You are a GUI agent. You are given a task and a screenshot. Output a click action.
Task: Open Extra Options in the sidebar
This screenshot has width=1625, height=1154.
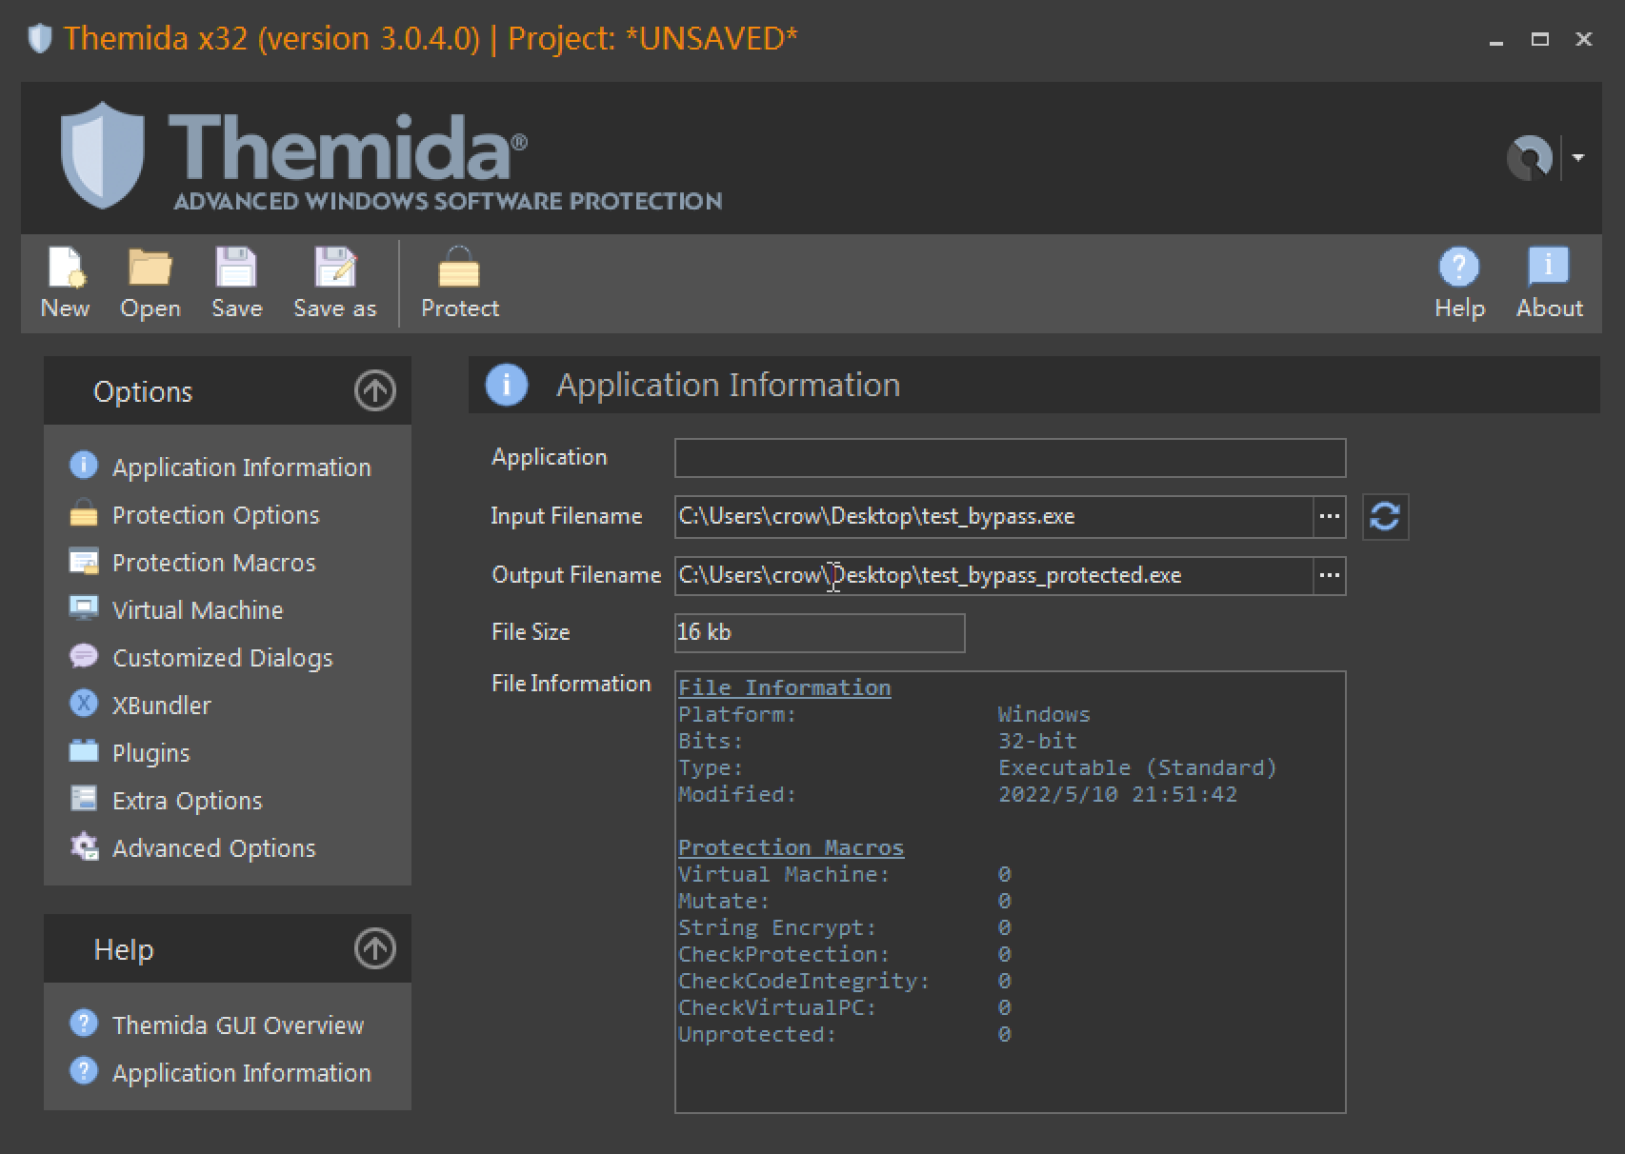coord(167,800)
